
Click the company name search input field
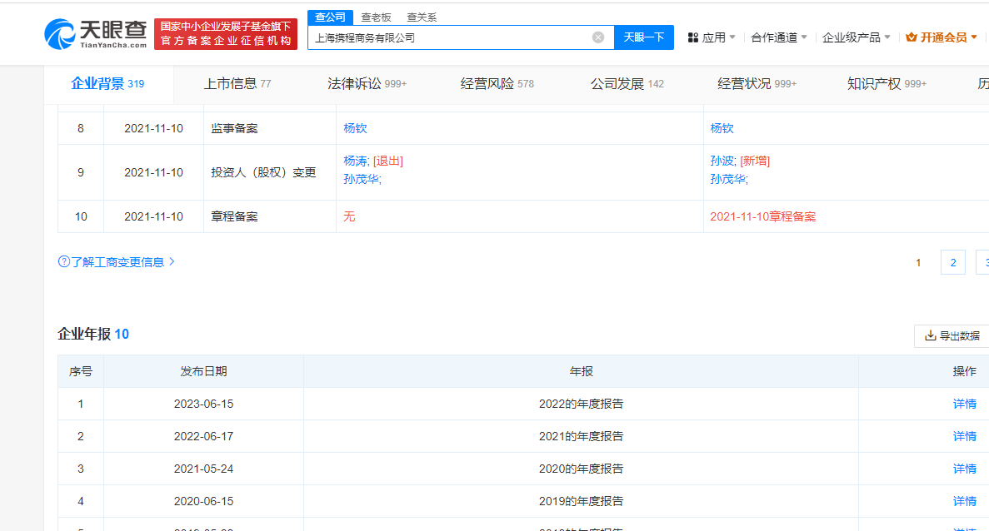[450, 37]
